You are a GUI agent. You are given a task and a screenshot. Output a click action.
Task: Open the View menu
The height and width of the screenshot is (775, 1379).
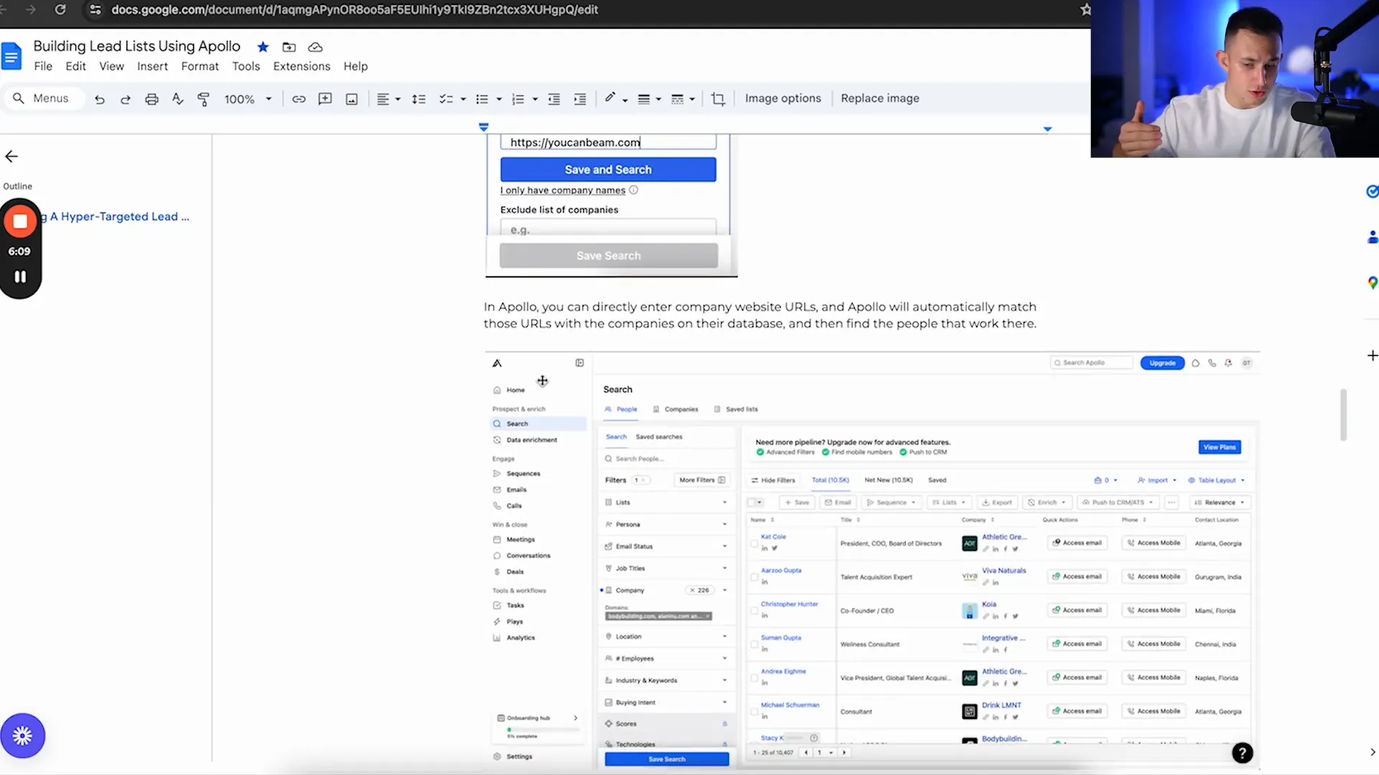coord(111,66)
